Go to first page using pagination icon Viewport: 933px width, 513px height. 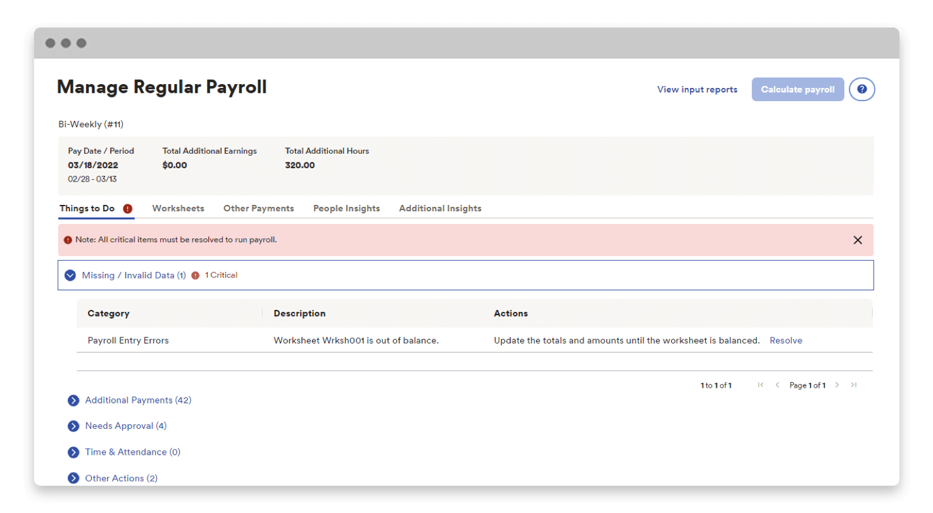coord(760,385)
